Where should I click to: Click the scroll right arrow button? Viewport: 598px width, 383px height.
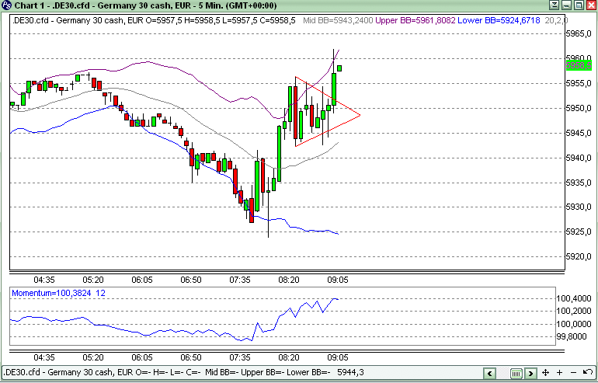tap(530, 373)
